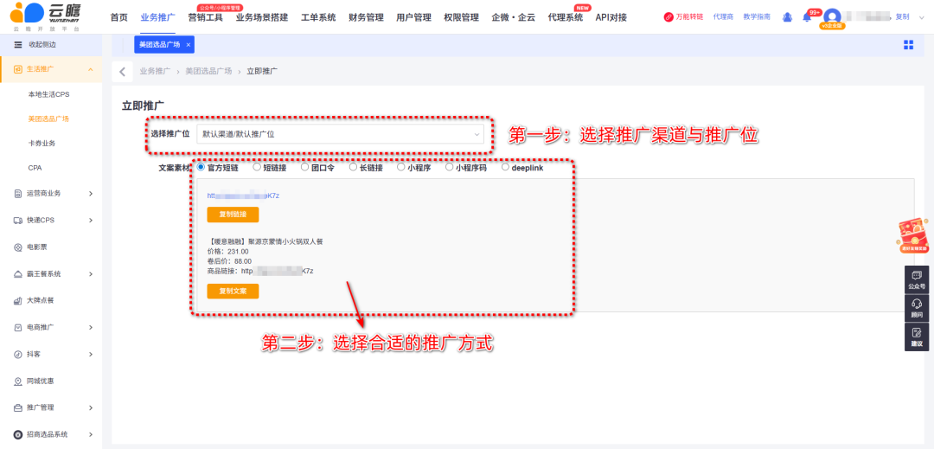934x449 pixels.
Task: Open the 财务管理 top menu
Action: coord(366,17)
